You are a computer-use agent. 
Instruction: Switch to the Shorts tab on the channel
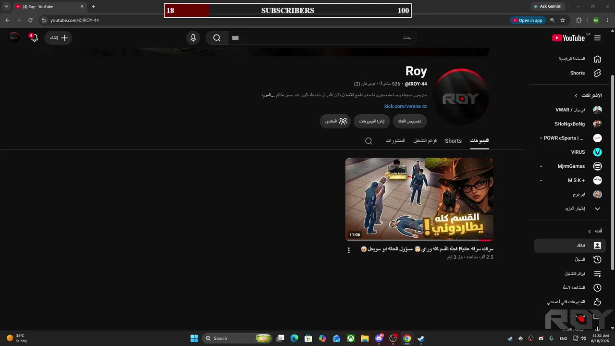coord(453,141)
